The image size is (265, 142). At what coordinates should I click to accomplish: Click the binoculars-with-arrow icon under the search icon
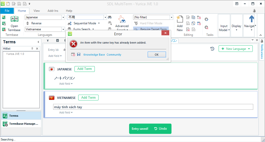point(110,23)
